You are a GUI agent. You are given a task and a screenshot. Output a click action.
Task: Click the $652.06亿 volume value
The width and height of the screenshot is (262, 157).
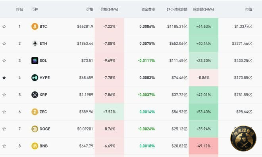coord(178,44)
